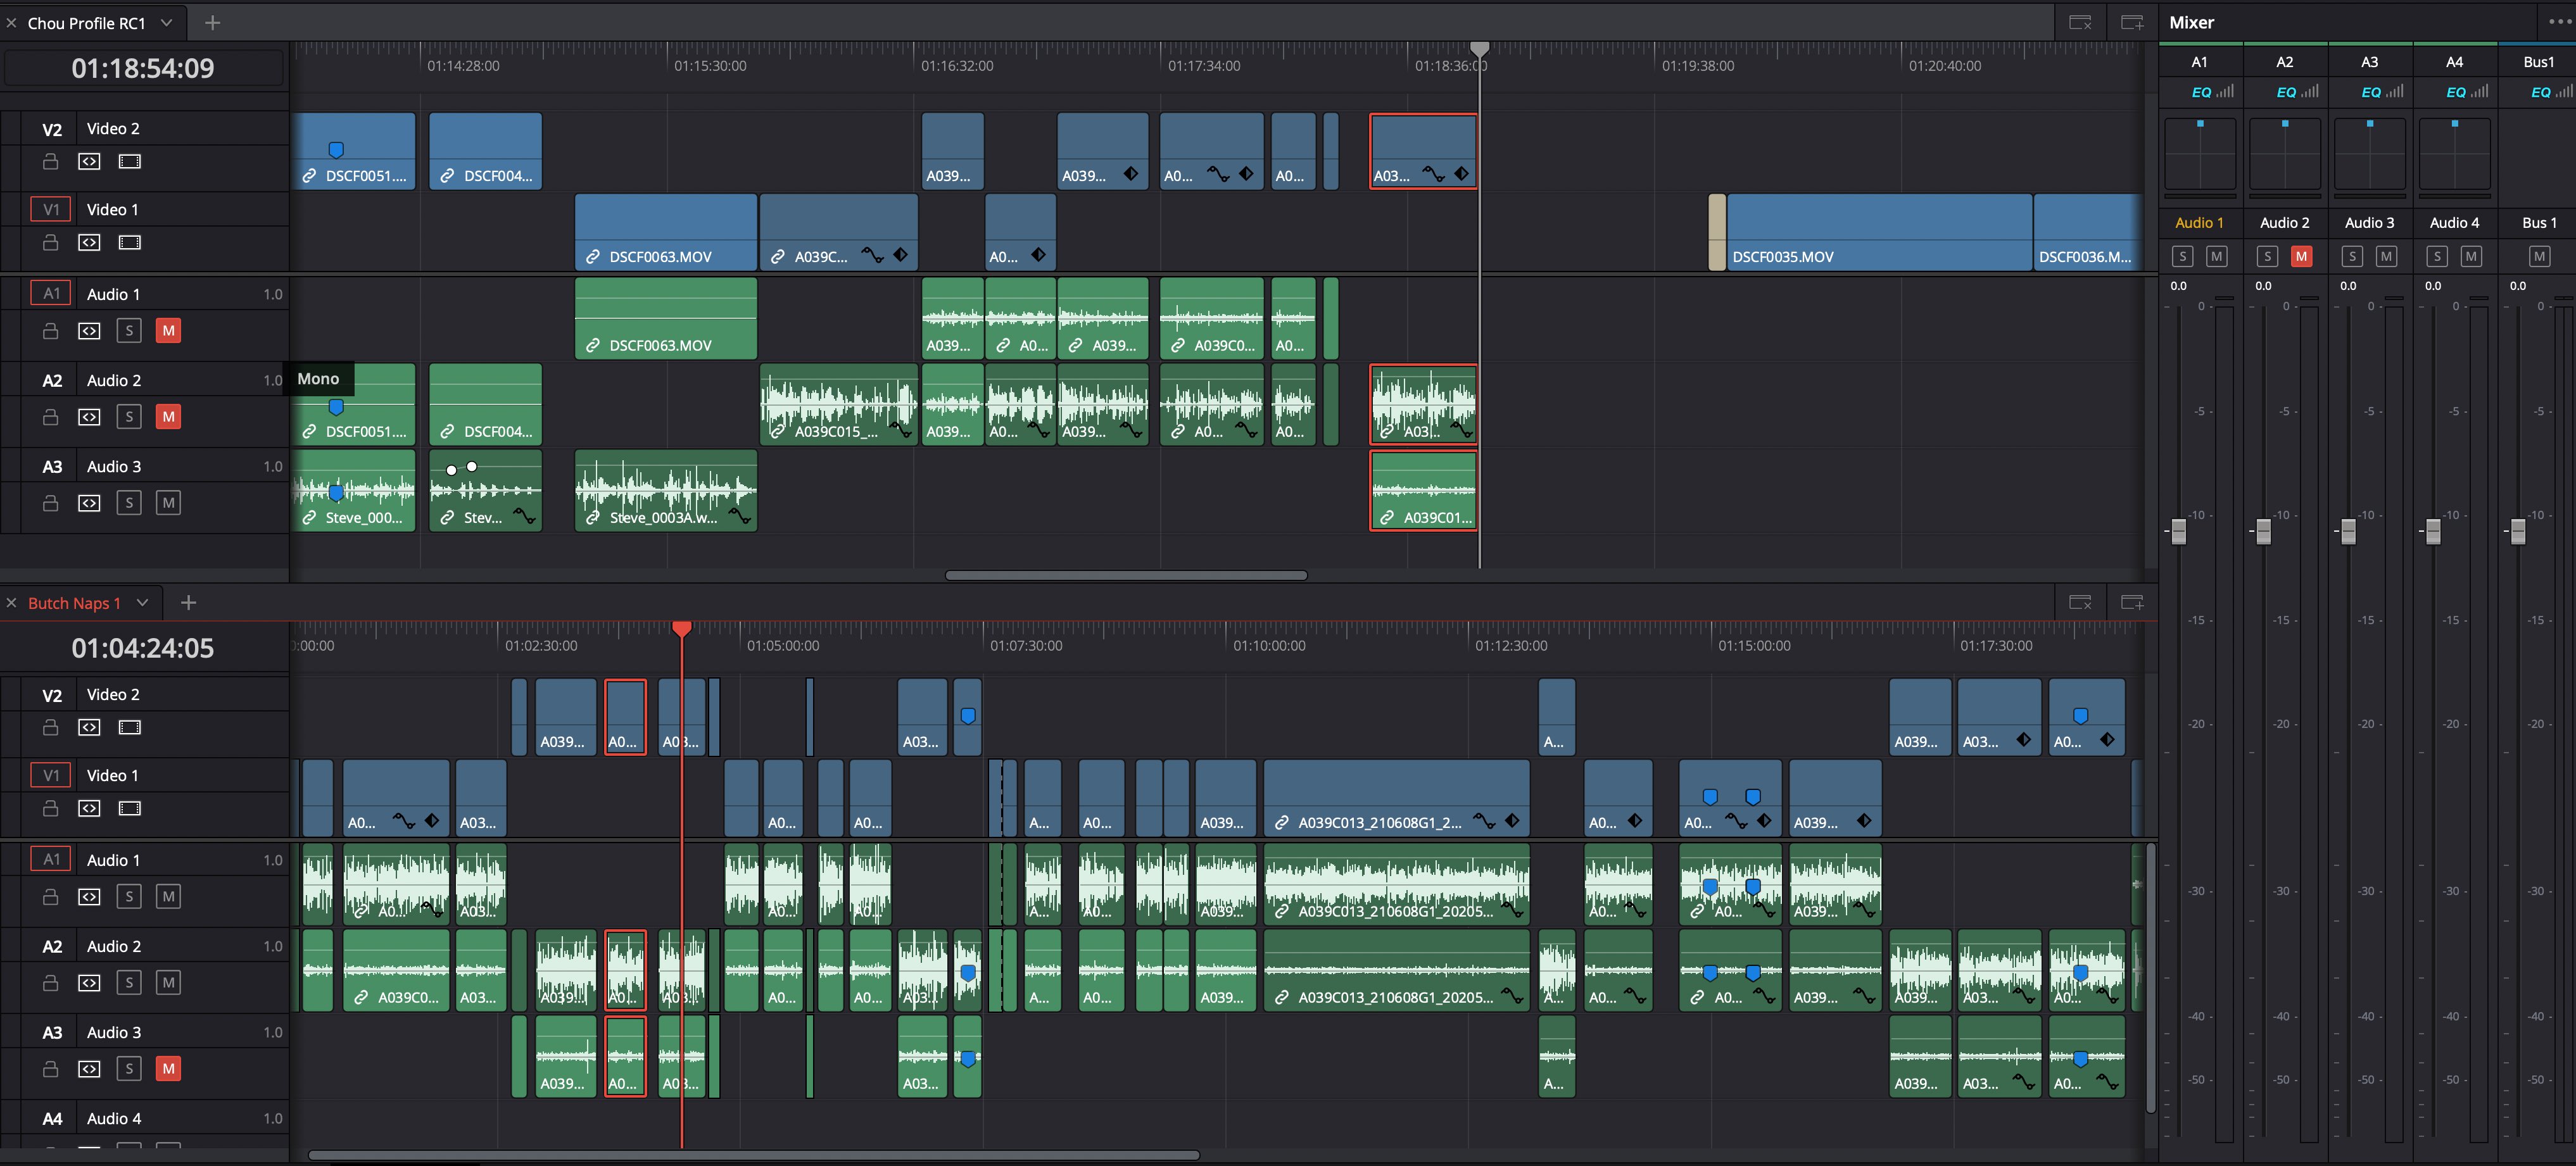The image size is (2576, 1166).
Task: Select the DSCF0063.MOV video clip on Video 1
Action: [666, 232]
